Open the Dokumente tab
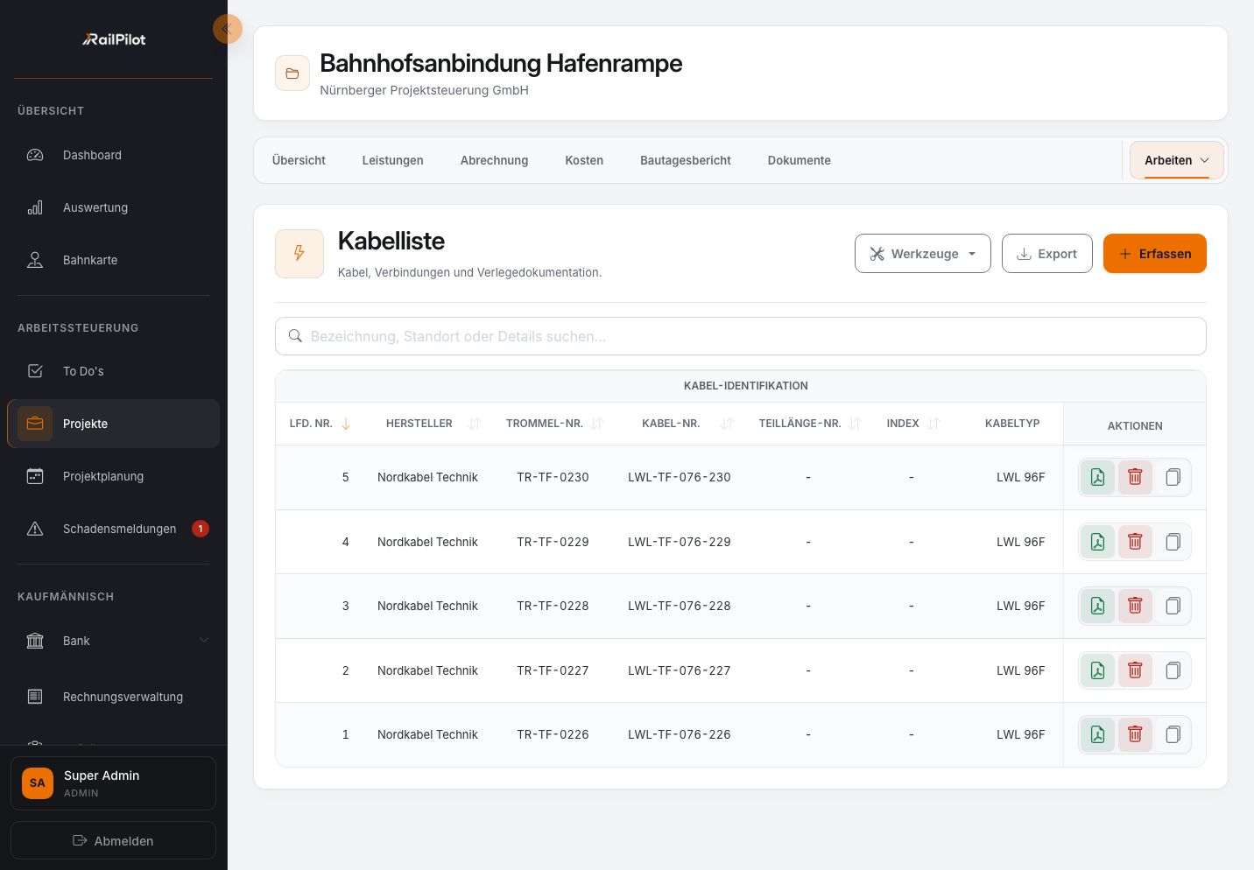The height and width of the screenshot is (870, 1254). click(x=800, y=160)
